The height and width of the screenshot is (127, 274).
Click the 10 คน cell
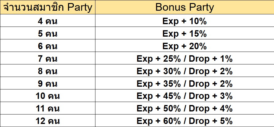coord(48,96)
